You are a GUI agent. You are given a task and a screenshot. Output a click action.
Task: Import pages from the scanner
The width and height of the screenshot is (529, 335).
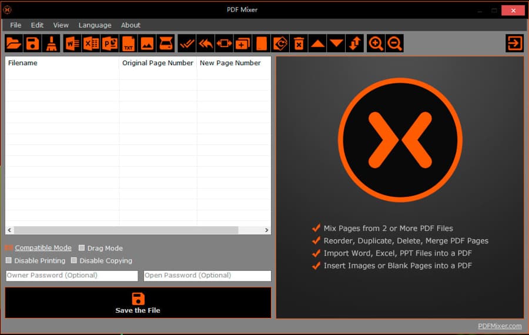(166, 43)
